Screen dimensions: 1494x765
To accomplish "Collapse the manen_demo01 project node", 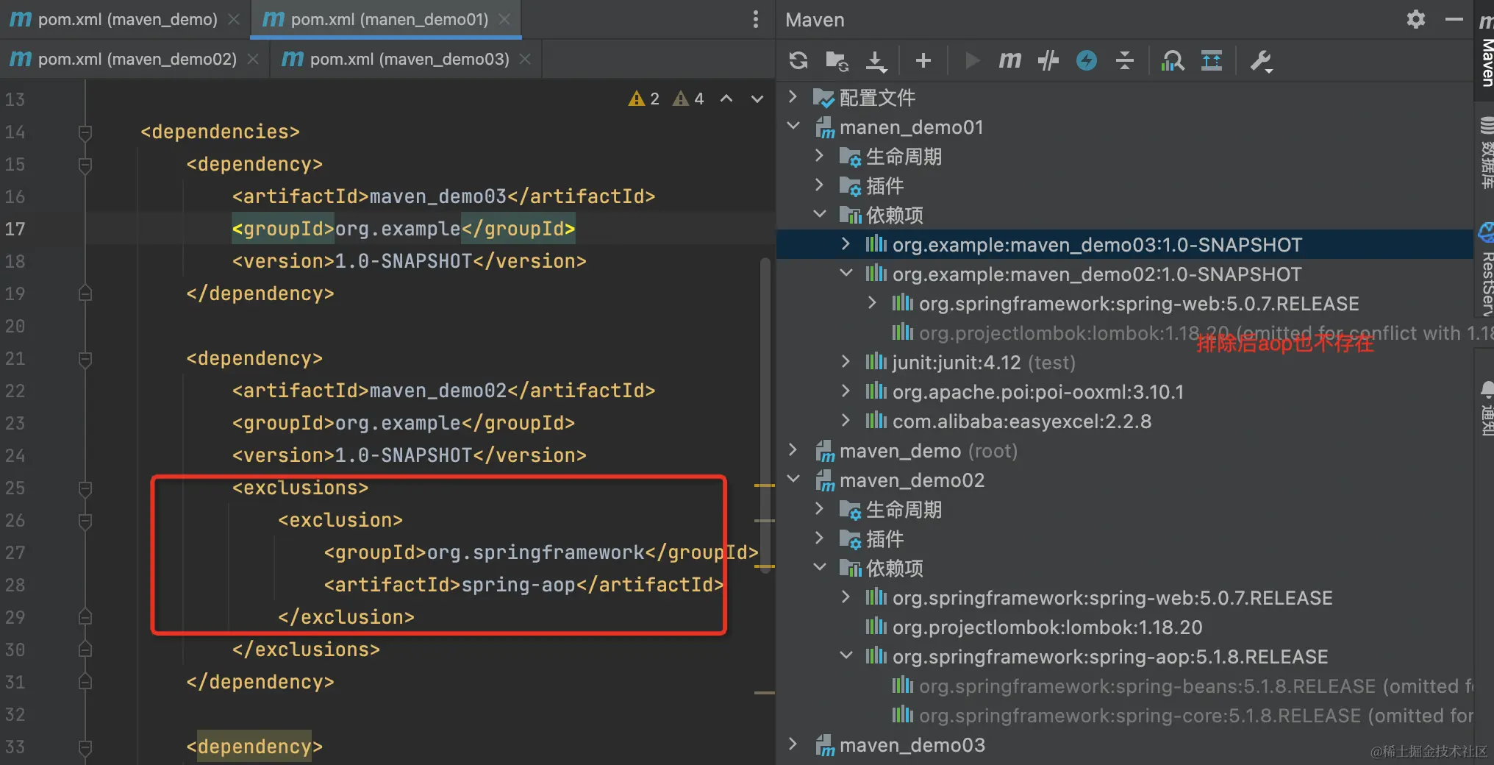I will click(793, 127).
